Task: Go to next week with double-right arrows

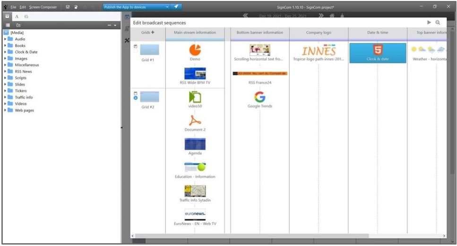Action: coord(321,16)
